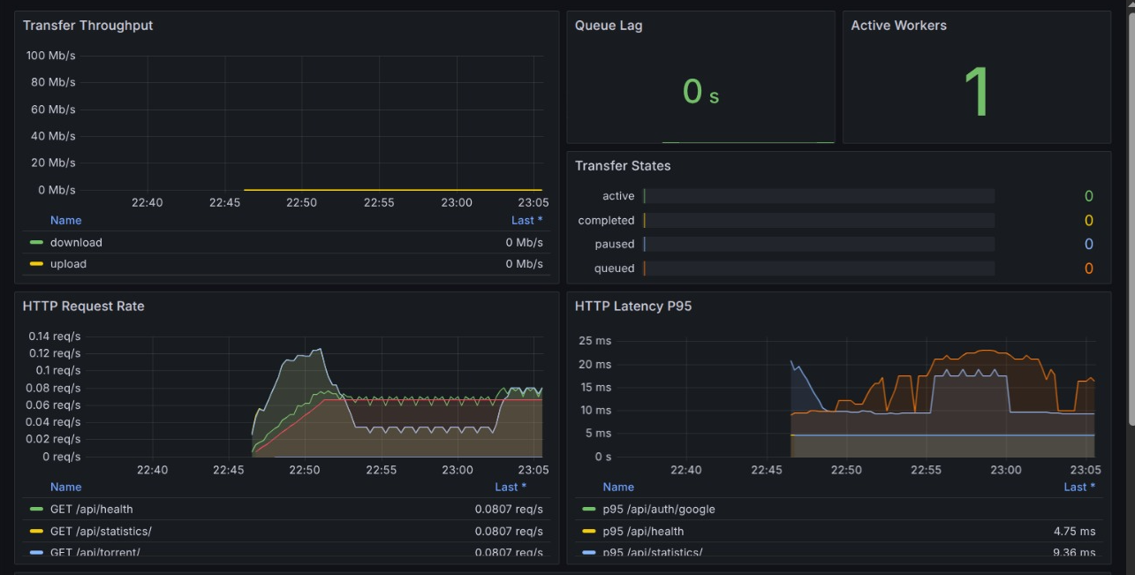Screen dimensions: 1135x575
Task: Click the 15 ms axis label
Action: pyautogui.click(x=594, y=387)
